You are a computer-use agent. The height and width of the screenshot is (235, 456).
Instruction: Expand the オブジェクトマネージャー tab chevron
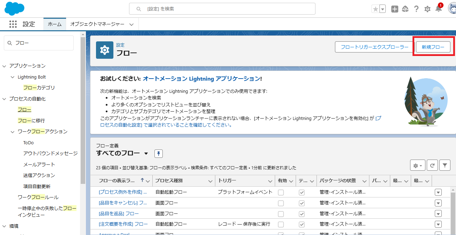click(x=131, y=24)
